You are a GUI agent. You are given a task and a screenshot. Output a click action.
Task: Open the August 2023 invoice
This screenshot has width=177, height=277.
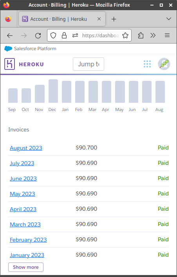pyautogui.click(x=26, y=148)
